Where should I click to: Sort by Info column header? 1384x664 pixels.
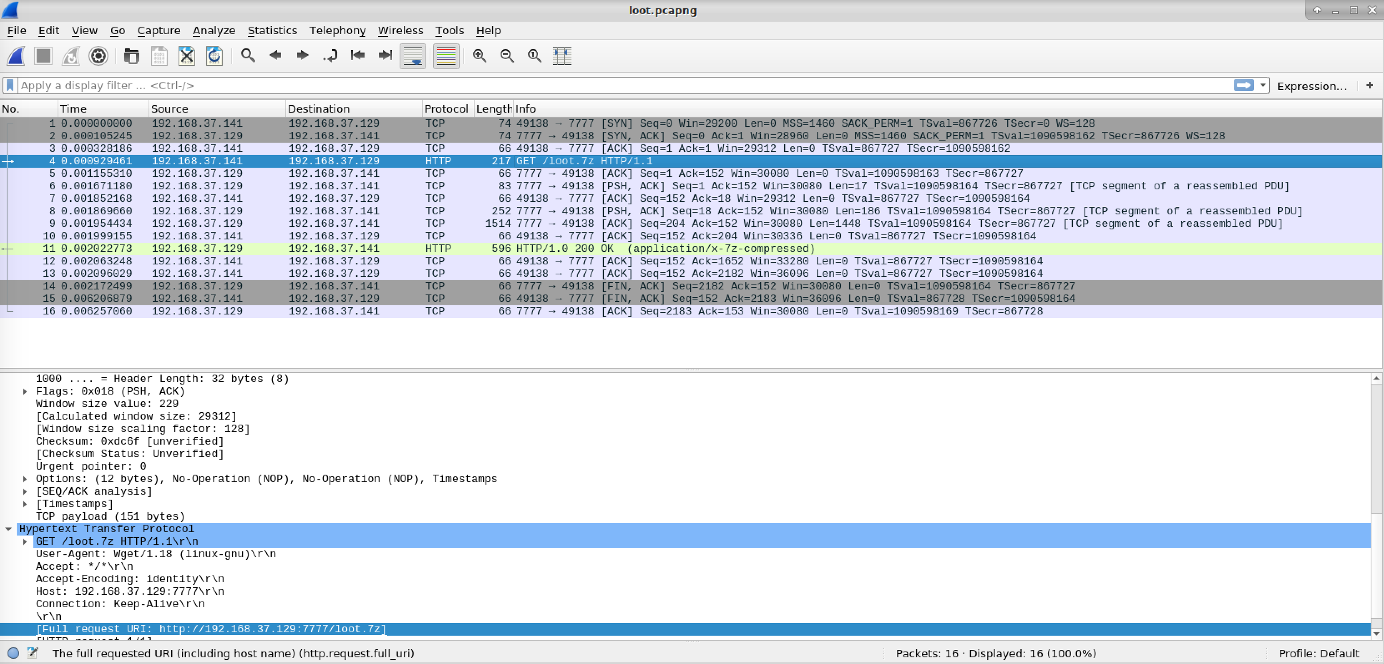click(948, 108)
